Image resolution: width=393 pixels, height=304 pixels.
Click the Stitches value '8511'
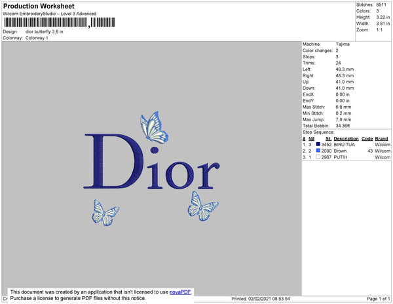click(x=381, y=5)
